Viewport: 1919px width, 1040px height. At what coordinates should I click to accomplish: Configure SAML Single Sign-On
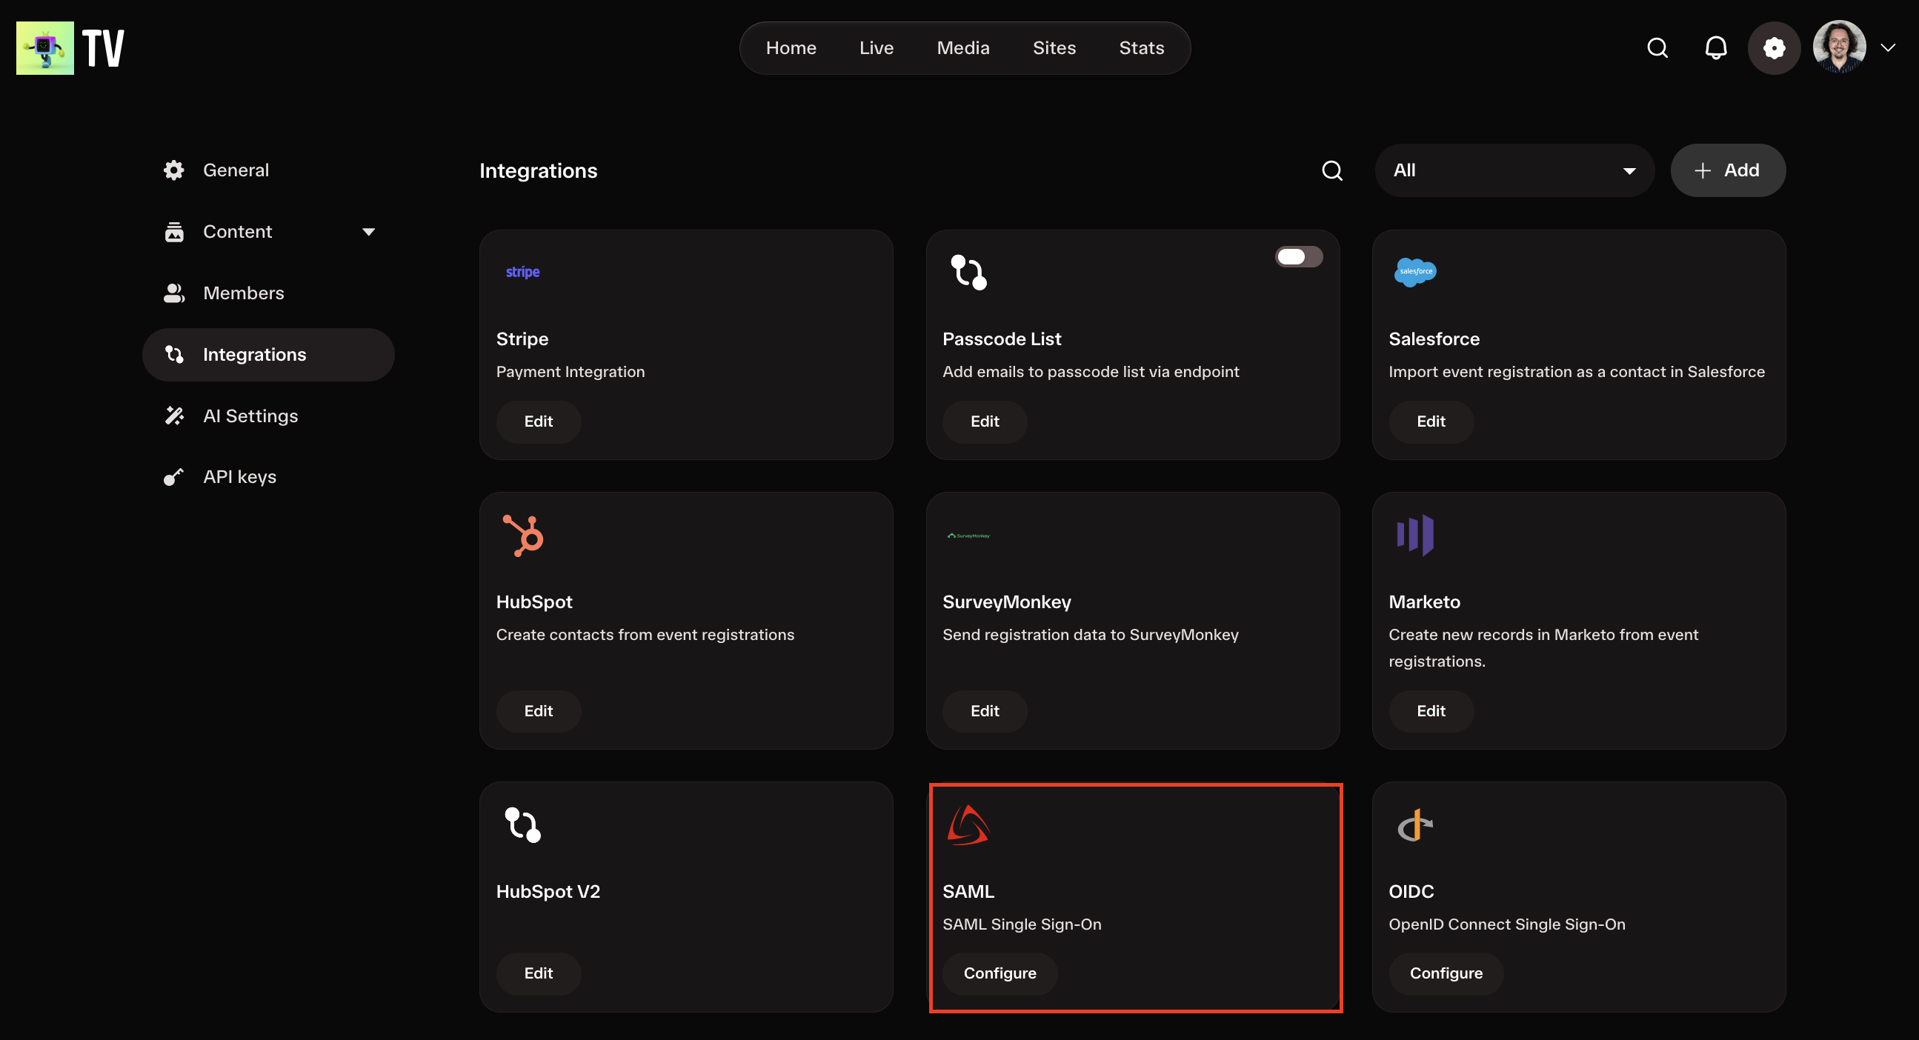tap(1000, 973)
